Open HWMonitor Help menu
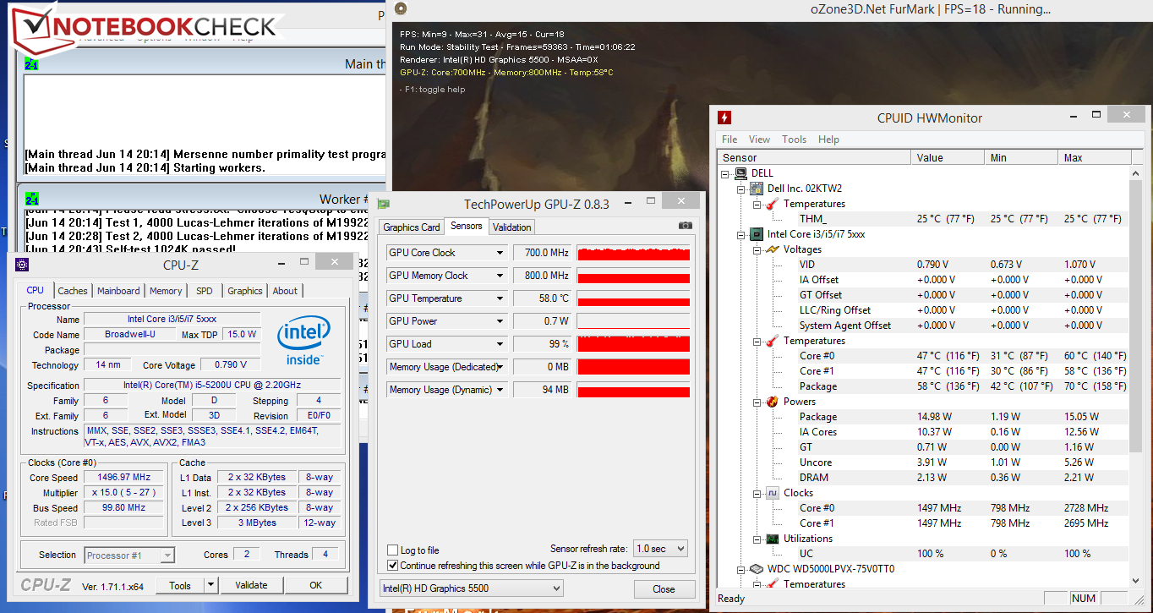The width and height of the screenshot is (1153, 613). [828, 140]
